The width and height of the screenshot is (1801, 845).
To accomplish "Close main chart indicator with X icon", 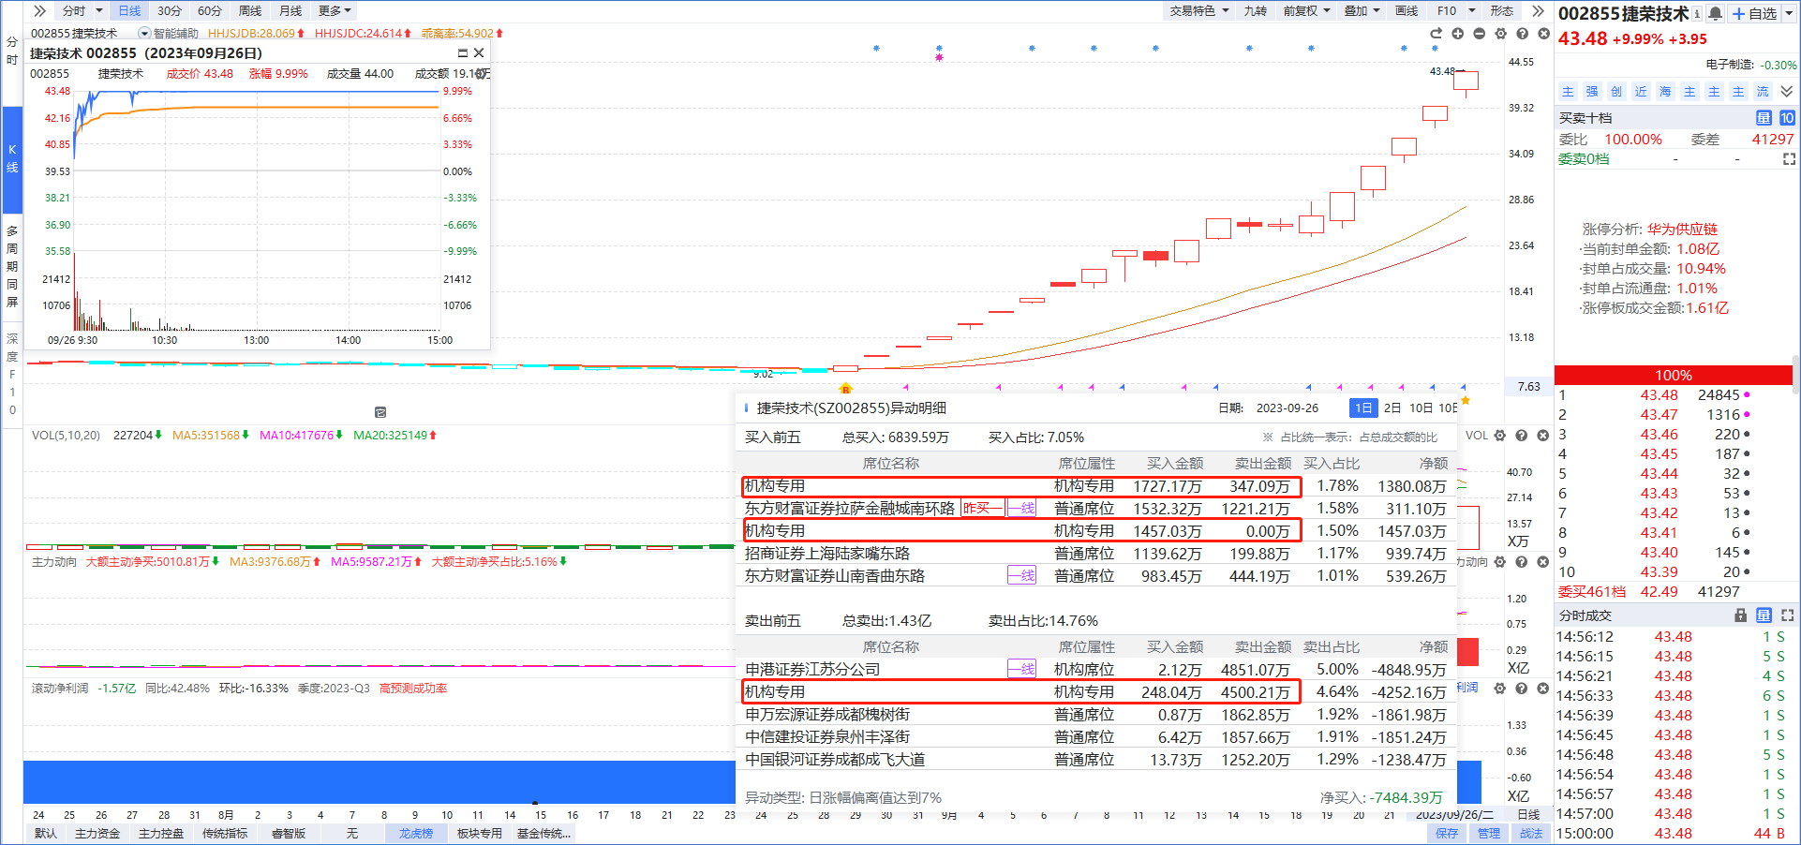I will (1543, 34).
